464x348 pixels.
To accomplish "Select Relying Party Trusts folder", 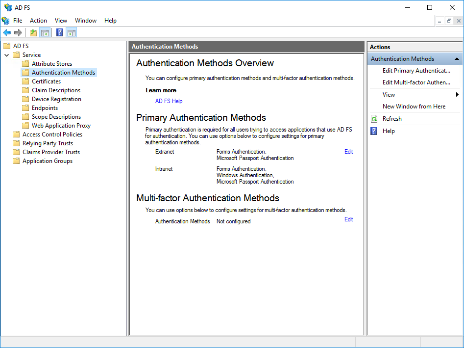I will pos(48,143).
